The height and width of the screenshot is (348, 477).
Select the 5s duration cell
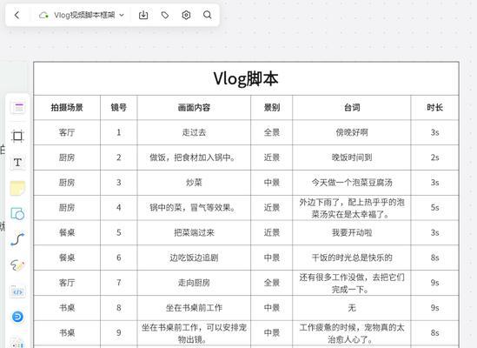point(434,208)
